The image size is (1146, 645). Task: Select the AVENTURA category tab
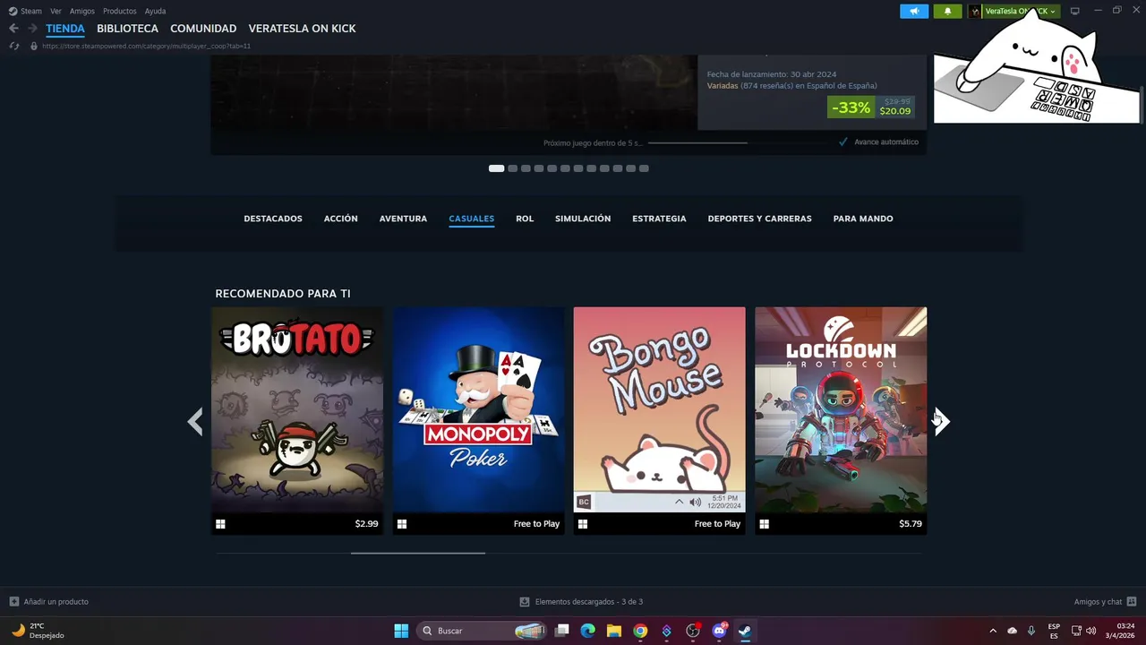tap(403, 219)
